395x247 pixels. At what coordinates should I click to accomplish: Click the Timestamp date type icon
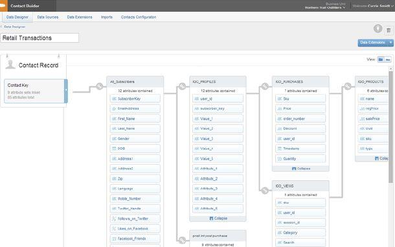click(x=279, y=148)
